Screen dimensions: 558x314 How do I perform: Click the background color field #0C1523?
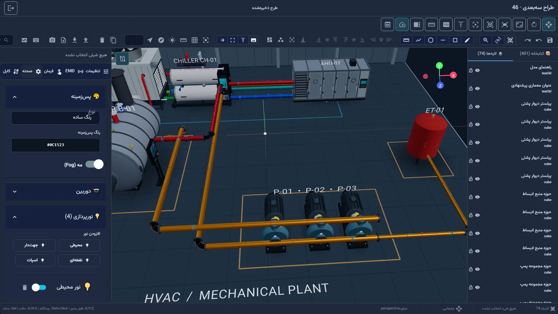click(x=56, y=145)
